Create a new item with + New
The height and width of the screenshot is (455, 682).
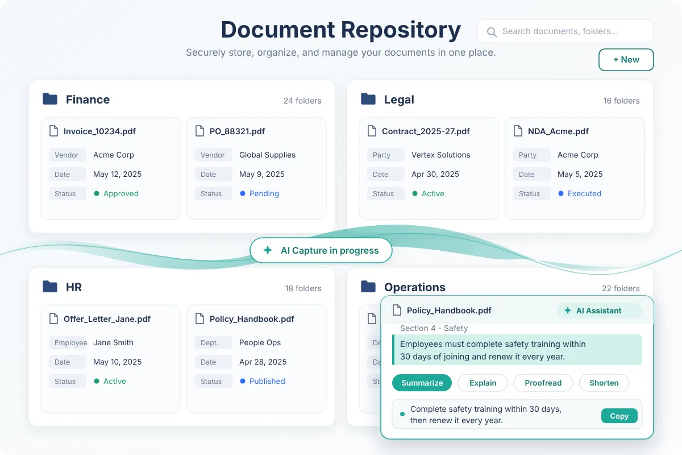click(x=626, y=60)
